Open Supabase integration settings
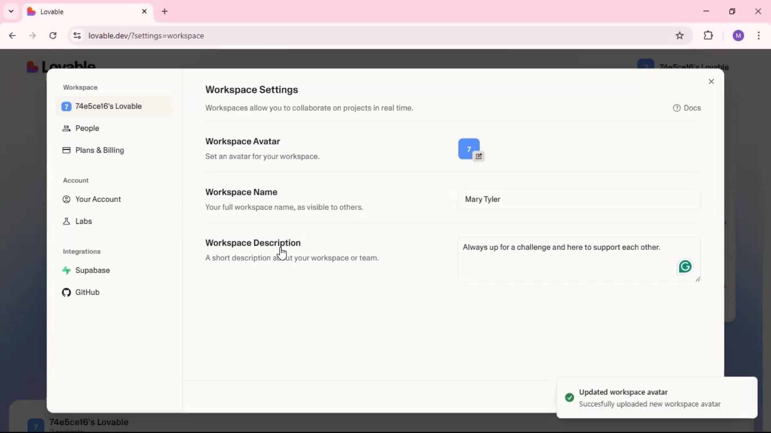The height and width of the screenshot is (433, 771). (x=92, y=270)
